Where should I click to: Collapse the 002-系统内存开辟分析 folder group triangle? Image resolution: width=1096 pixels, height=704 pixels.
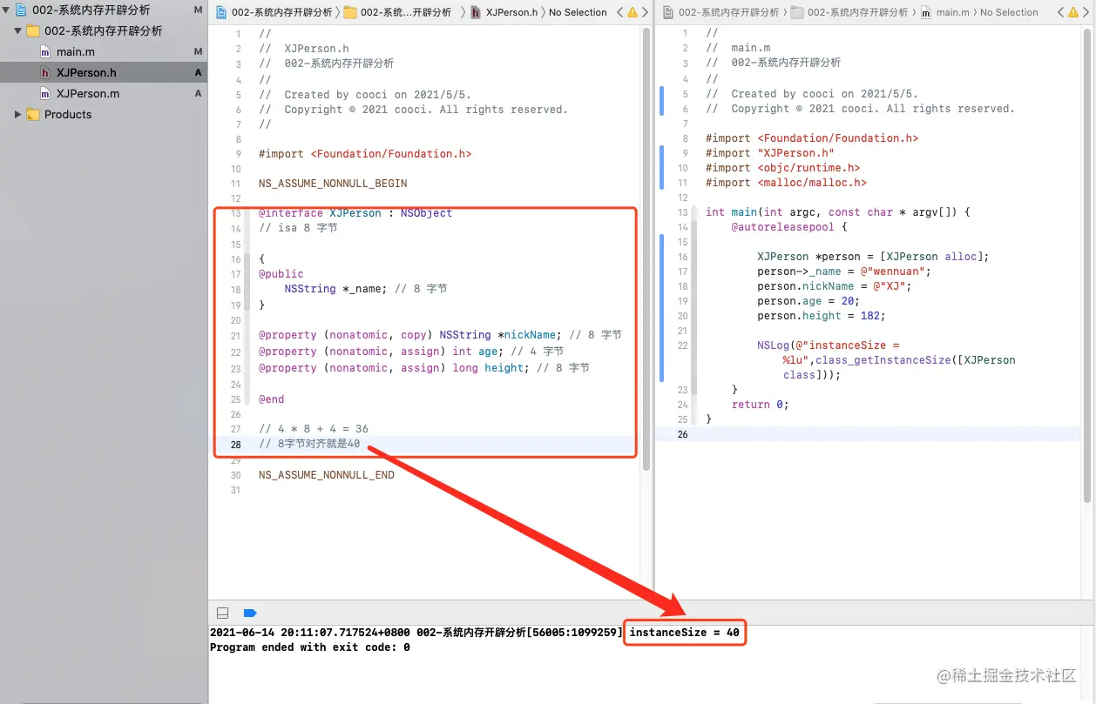(x=17, y=30)
